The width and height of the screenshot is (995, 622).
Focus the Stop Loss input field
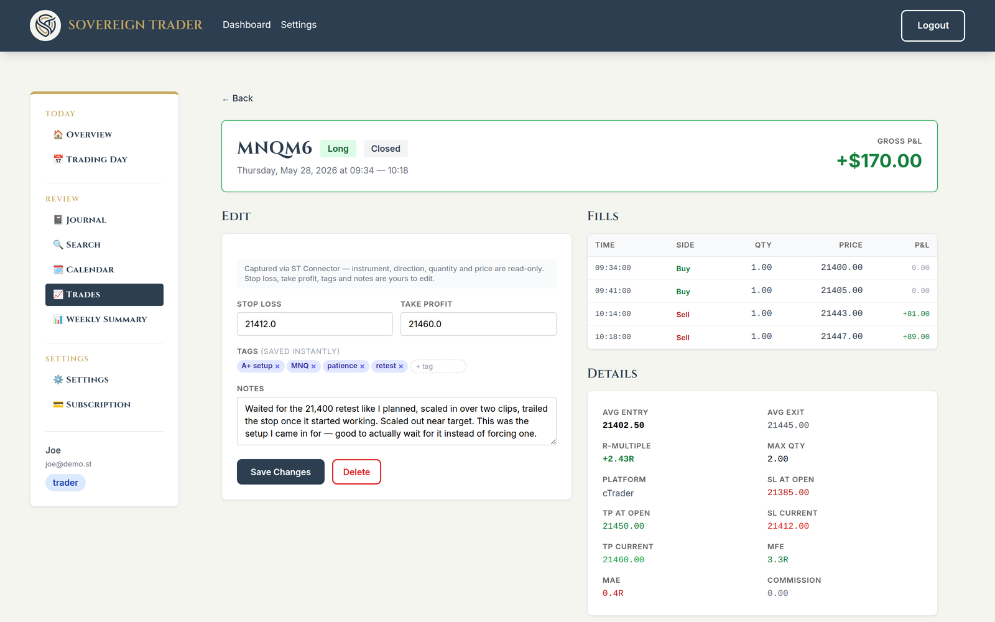click(315, 324)
